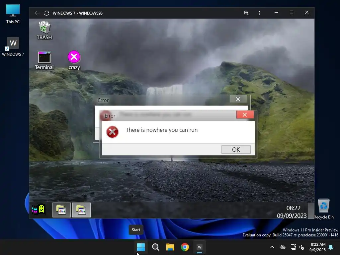Open File Explorer from taskbar
This screenshot has height=255, width=340.
170,247
